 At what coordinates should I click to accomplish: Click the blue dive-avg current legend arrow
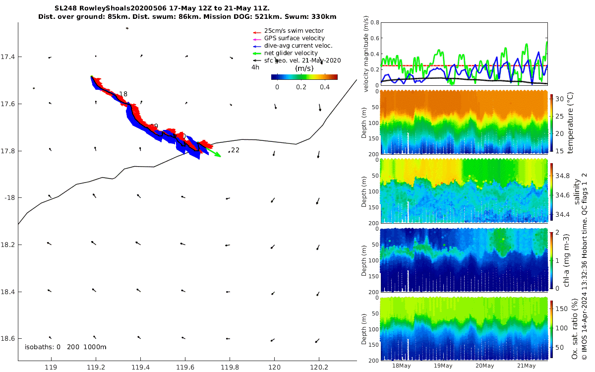[256, 46]
